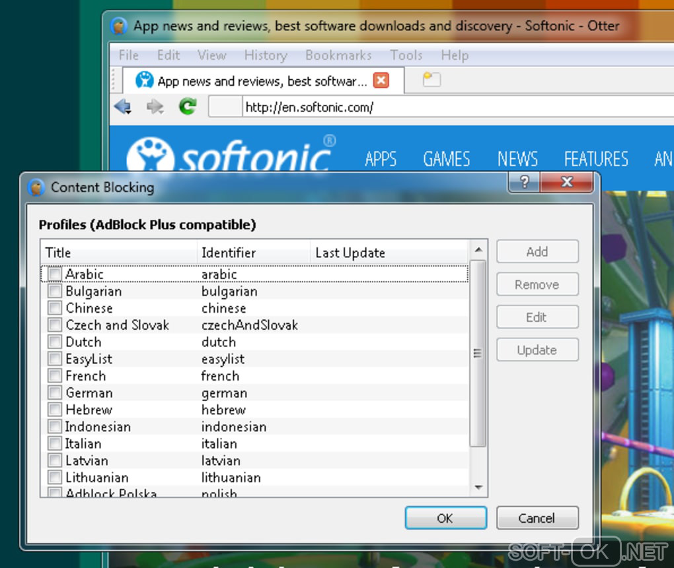Viewport: 674px width, 568px height.
Task: Close the Content Blocking dialog
Action: (566, 182)
